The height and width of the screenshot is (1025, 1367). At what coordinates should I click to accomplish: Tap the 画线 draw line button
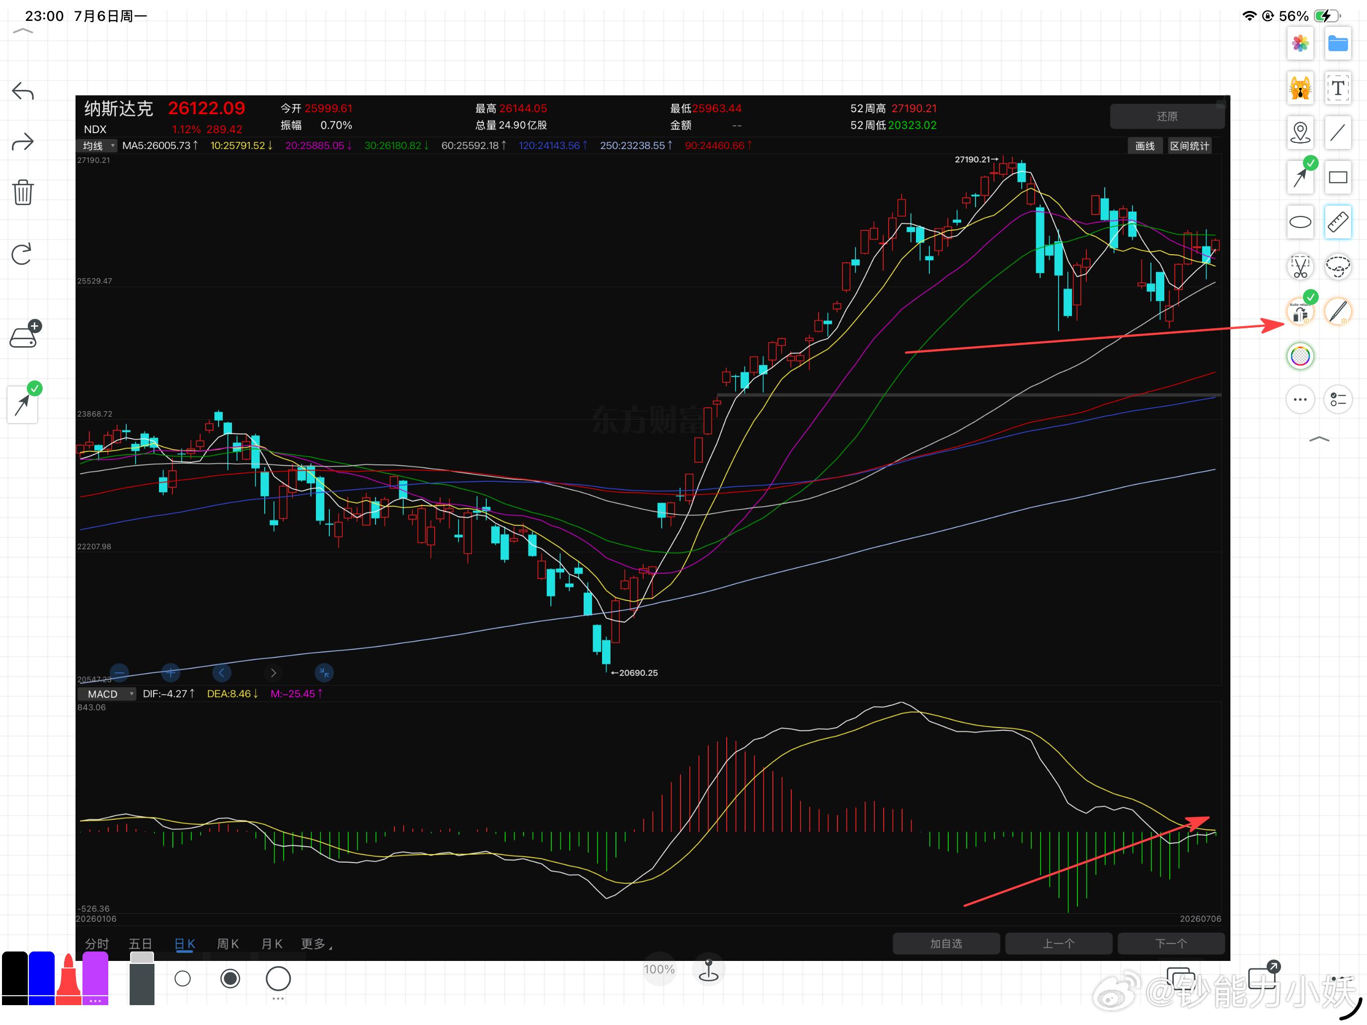click(x=1145, y=146)
